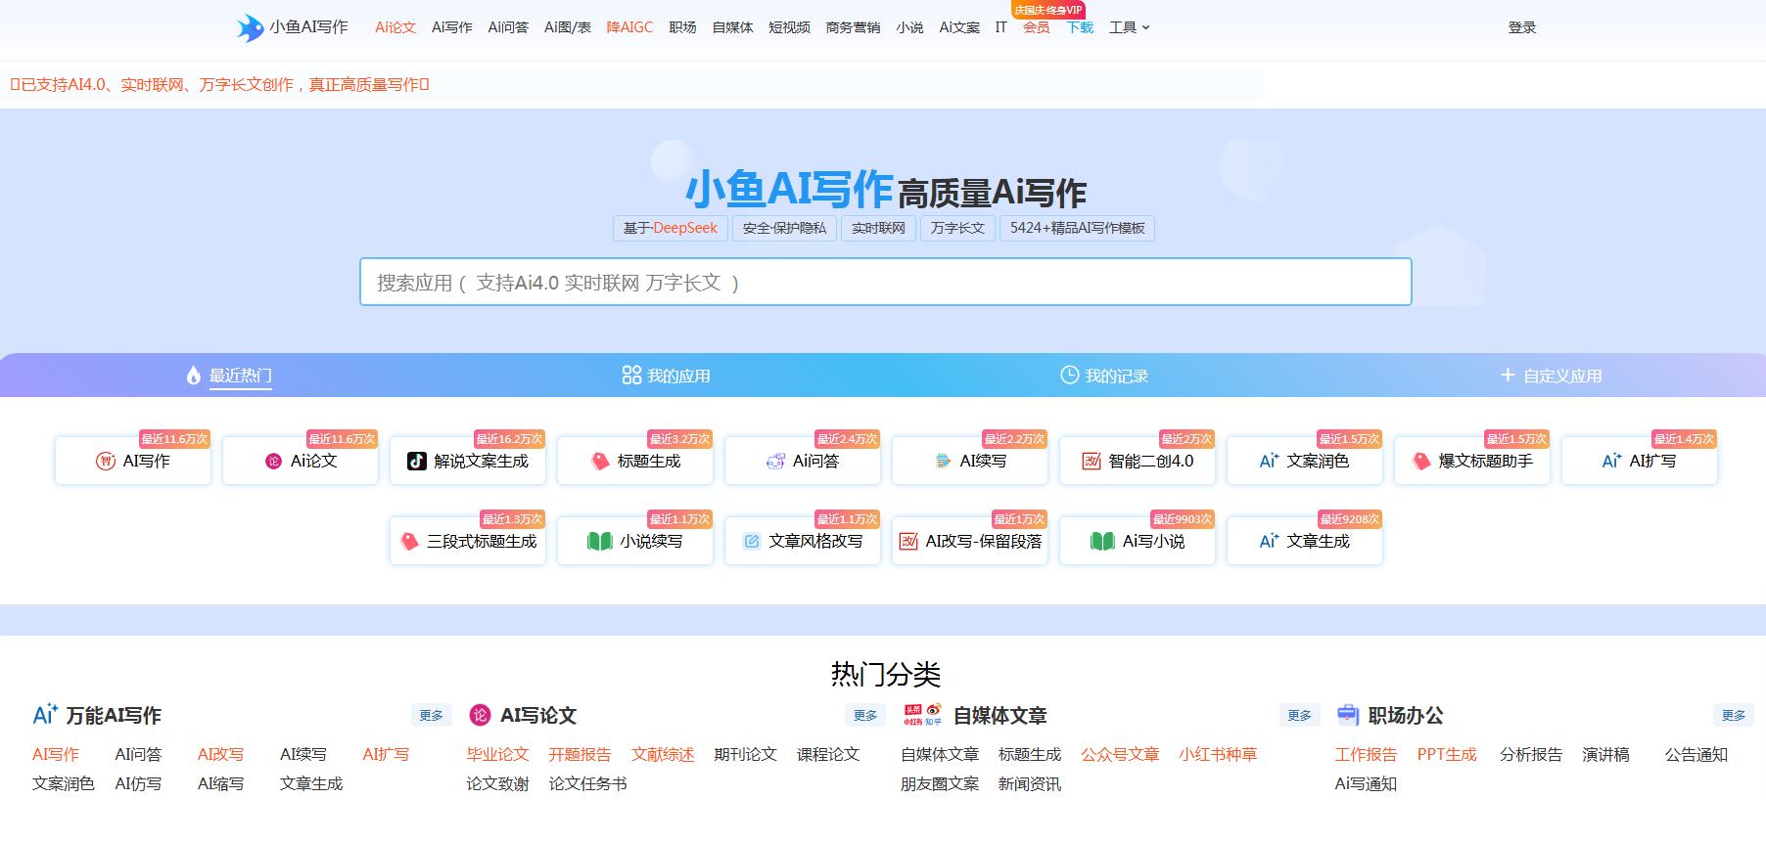Click the 5424+精品AI写作模板 tag
The image size is (1766, 843).
pyautogui.click(x=1078, y=228)
